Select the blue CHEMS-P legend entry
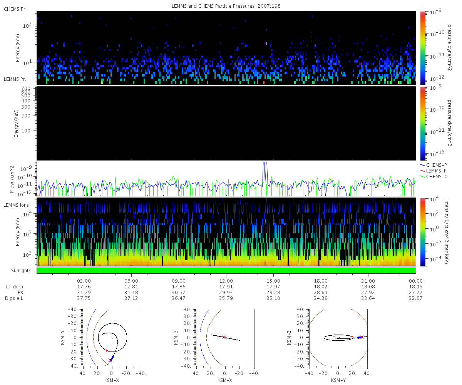462x385 pixels. pyautogui.click(x=433, y=165)
